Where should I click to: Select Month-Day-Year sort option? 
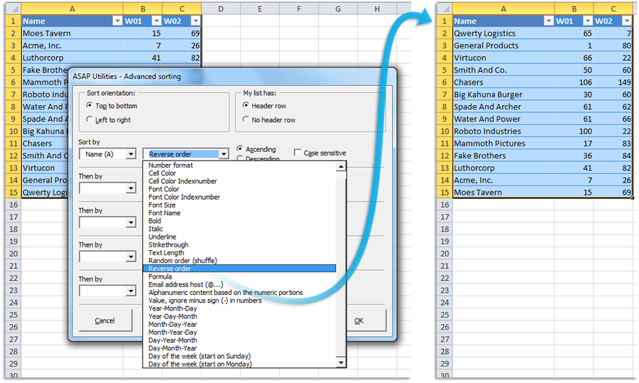coord(239,324)
